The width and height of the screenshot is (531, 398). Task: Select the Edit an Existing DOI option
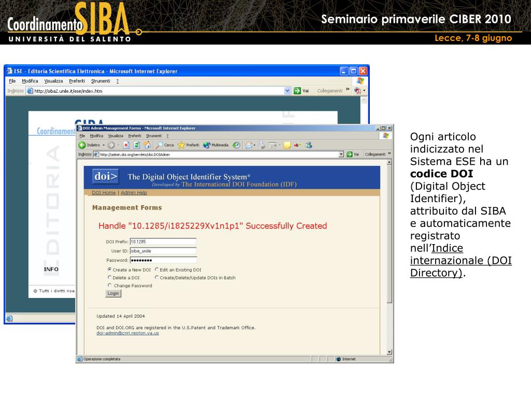(x=157, y=269)
